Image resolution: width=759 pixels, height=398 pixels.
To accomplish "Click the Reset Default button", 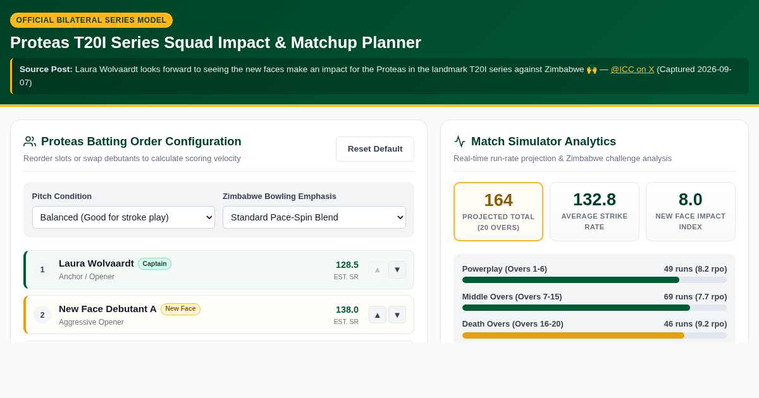I will [375, 149].
